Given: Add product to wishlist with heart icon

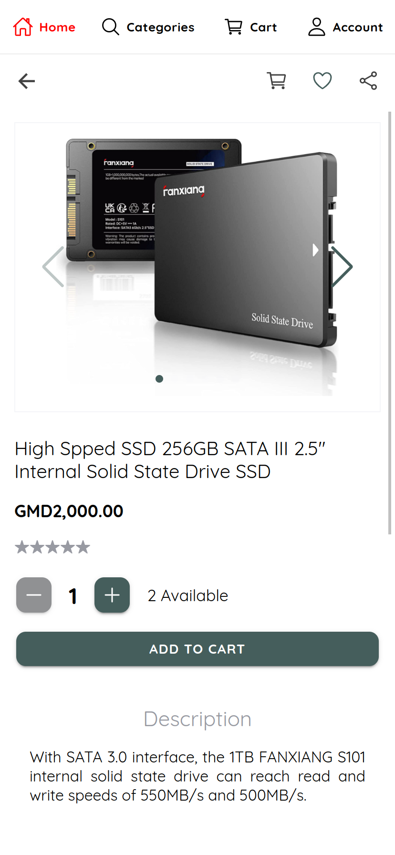Looking at the screenshot, I should [x=322, y=81].
